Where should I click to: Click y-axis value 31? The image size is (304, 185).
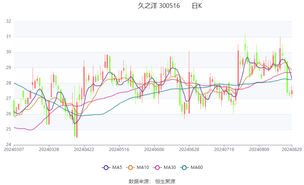(9, 36)
